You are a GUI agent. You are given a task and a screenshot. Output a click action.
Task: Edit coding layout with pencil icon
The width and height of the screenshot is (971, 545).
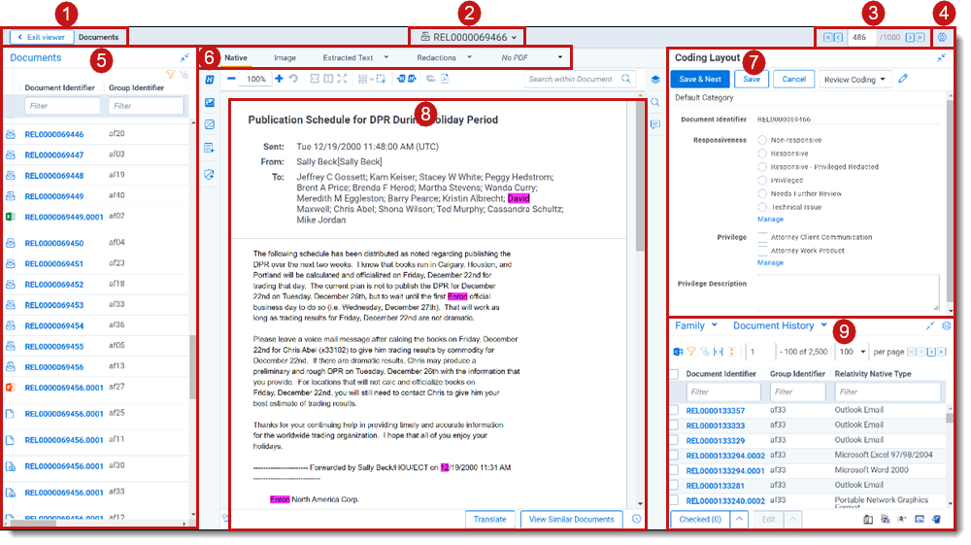(x=903, y=79)
